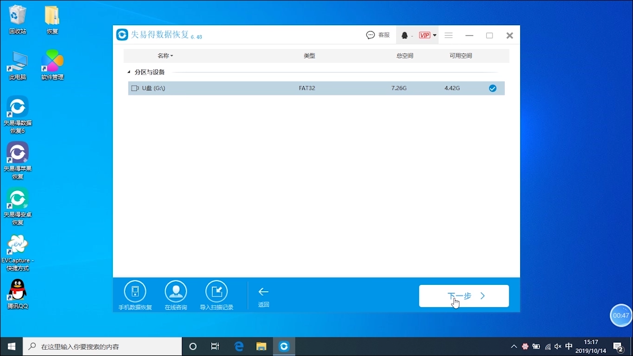This screenshot has width=633, height=356.
Task: Expand the VIP dropdown arrow
Action: coord(435,35)
